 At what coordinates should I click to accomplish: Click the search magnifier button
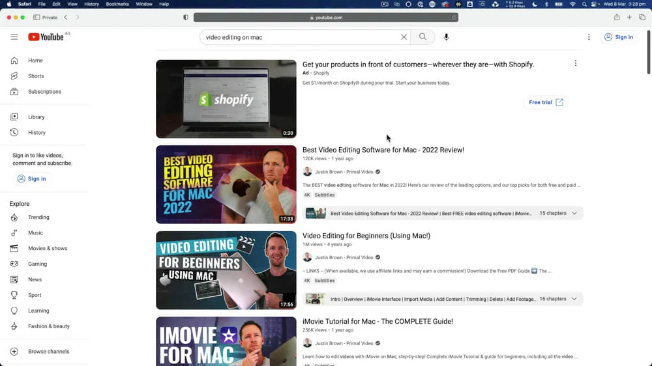[423, 37]
